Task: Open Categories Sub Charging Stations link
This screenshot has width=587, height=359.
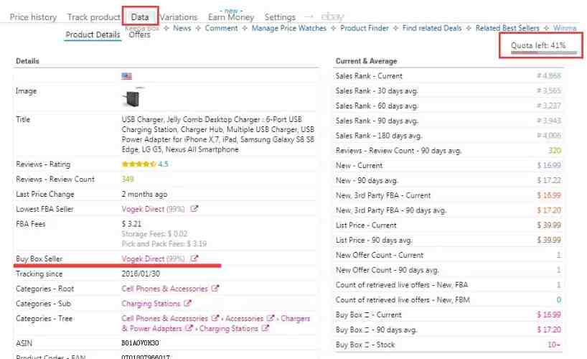Action: pos(151,304)
